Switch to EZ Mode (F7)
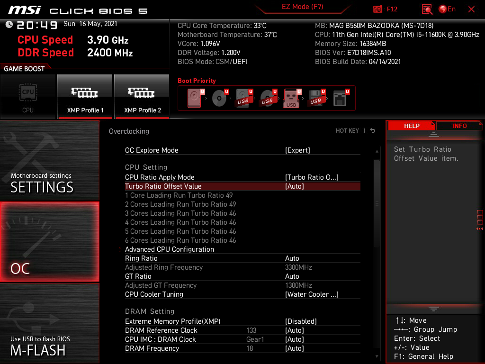The image size is (485, 364). [302, 7]
